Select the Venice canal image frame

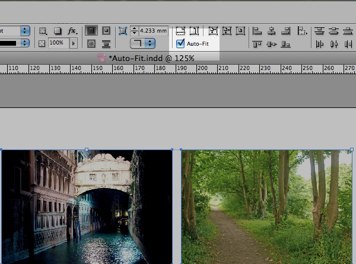87,206
